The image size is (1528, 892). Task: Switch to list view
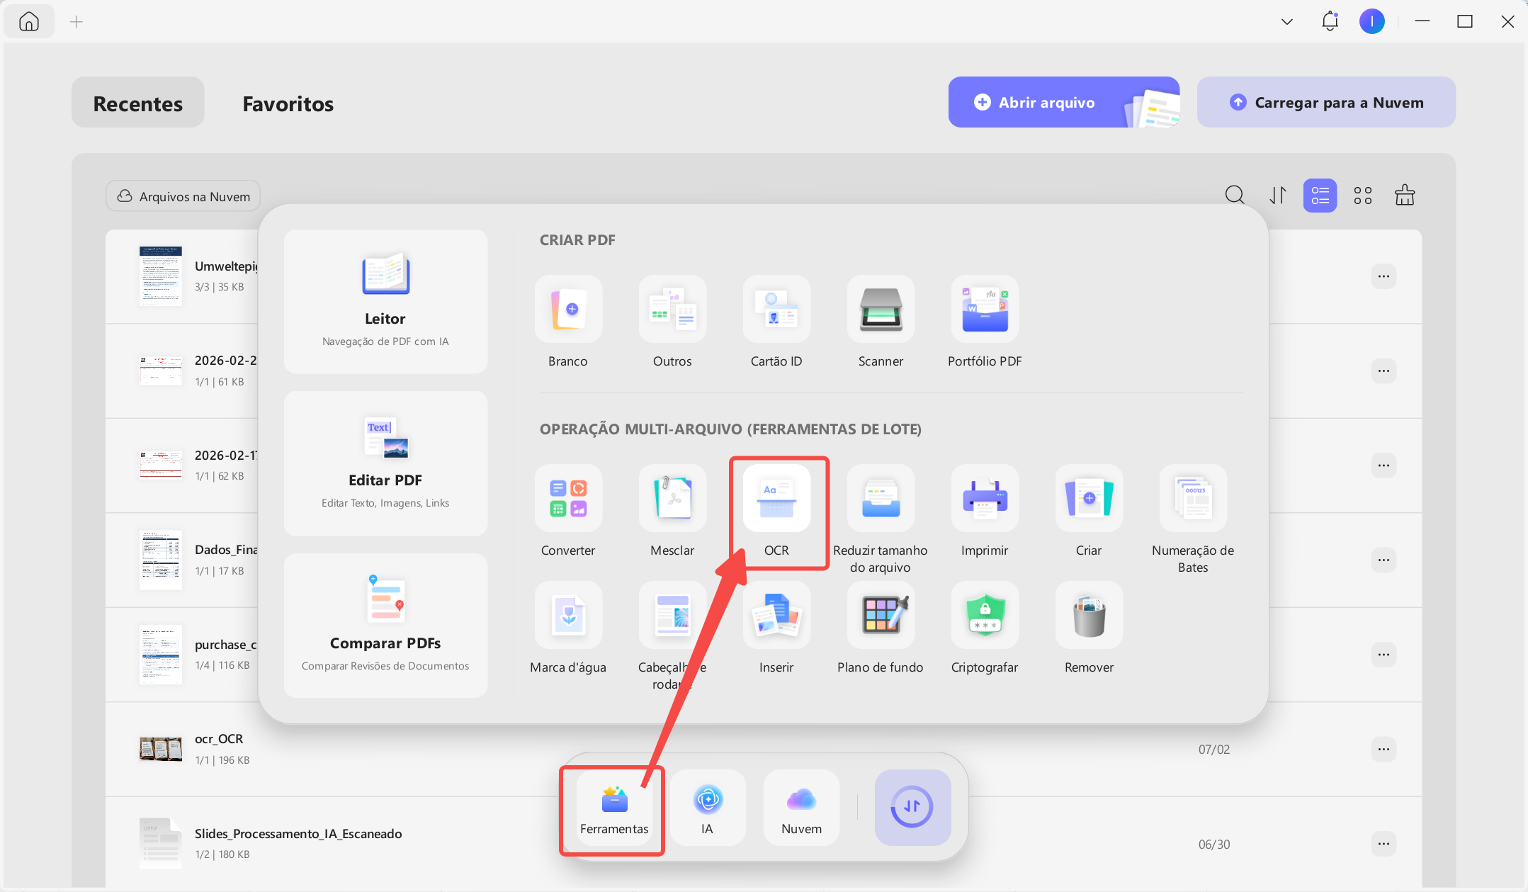coord(1320,196)
